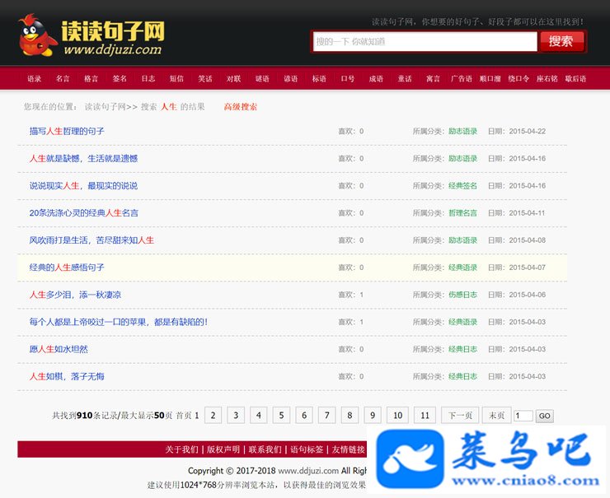Click the 末页 last page button
This screenshot has width=610, height=498.
(496, 415)
